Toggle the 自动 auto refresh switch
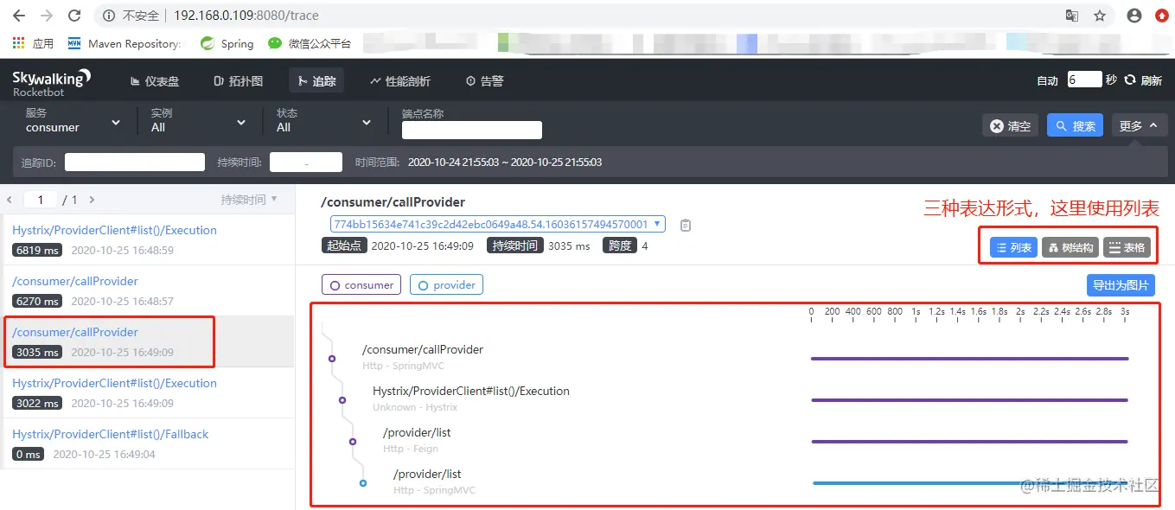The width and height of the screenshot is (1175, 510). (1047, 80)
